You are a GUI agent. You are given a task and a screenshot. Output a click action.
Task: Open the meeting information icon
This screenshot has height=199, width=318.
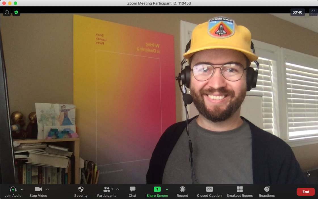tap(7, 12)
